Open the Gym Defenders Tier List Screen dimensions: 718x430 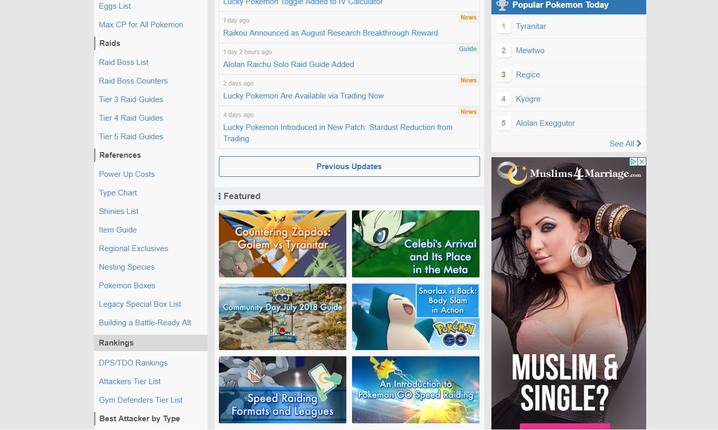click(x=141, y=400)
